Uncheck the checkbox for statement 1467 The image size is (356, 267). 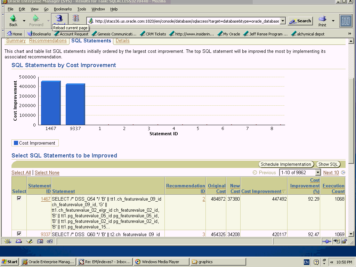[19, 199]
